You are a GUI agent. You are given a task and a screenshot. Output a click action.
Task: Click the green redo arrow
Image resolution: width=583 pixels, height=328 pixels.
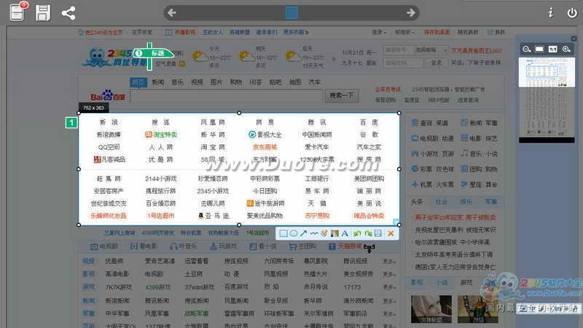(368, 233)
